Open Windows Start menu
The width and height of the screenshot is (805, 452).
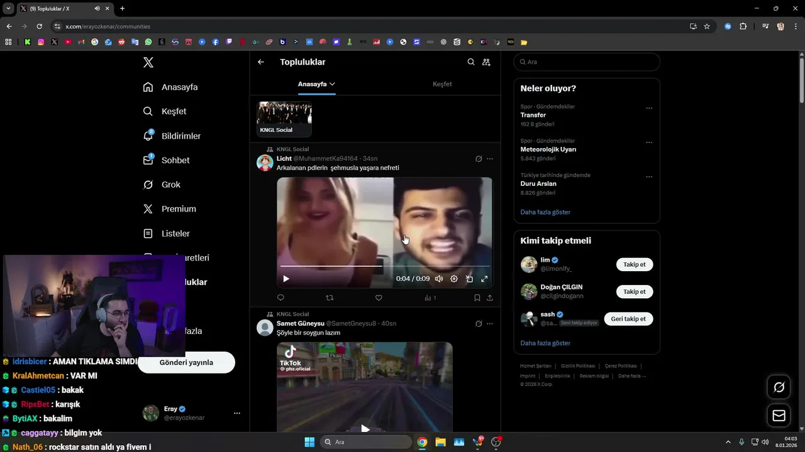coord(309,442)
